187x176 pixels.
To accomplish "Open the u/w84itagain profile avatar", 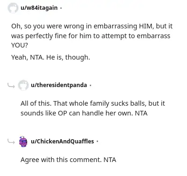I will click(x=13, y=8).
